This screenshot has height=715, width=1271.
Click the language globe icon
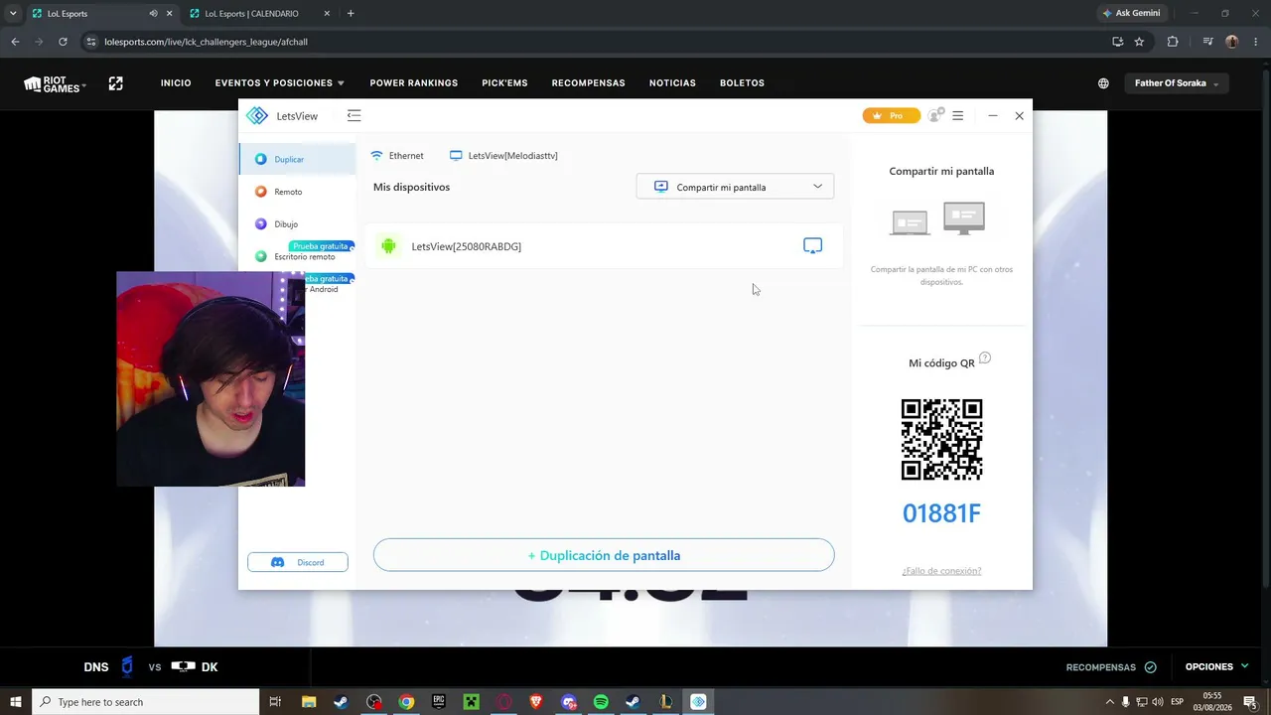(1103, 83)
